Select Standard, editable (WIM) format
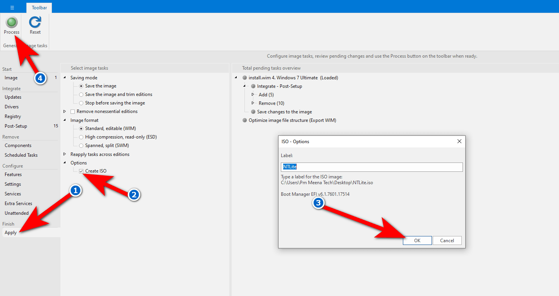 (x=81, y=128)
